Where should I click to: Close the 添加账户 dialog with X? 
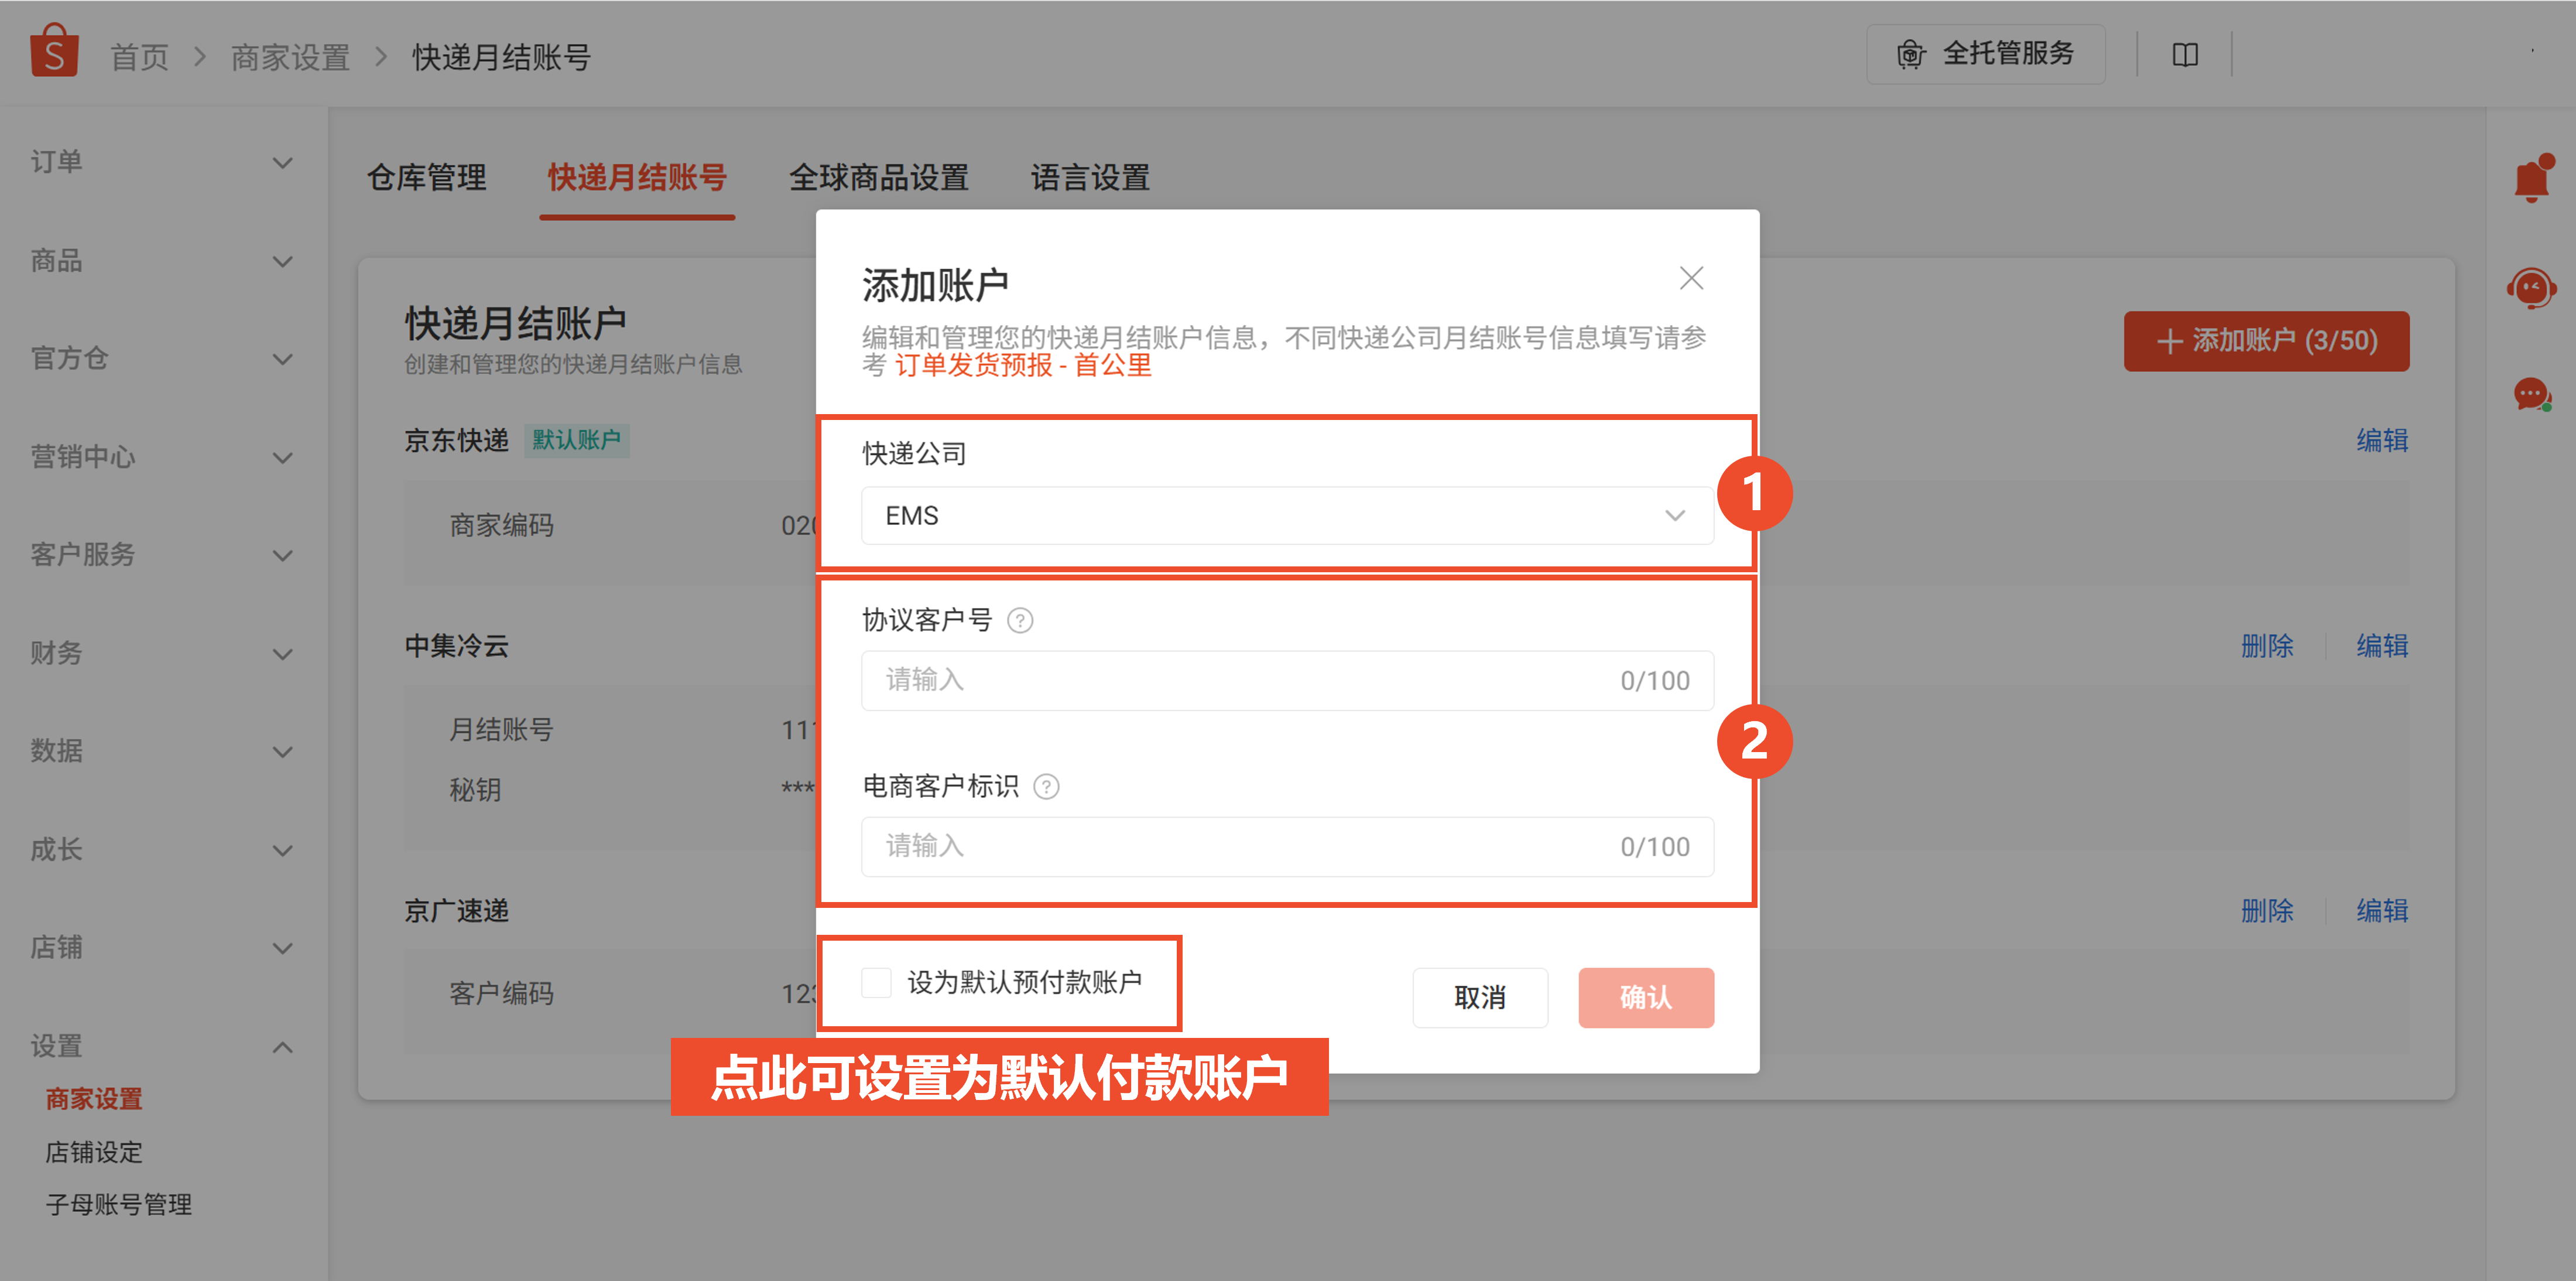(x=1691, y=278)
